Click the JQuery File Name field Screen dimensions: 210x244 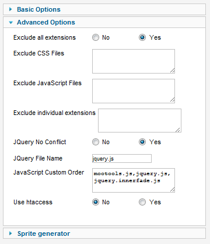[122, 158]
